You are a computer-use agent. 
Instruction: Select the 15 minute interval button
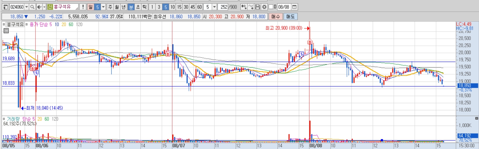click(x=179, y=7)
